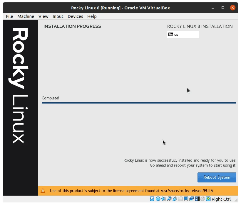Click the display settings status icon
The image size is (241, 205).
(x=186, y=199)
